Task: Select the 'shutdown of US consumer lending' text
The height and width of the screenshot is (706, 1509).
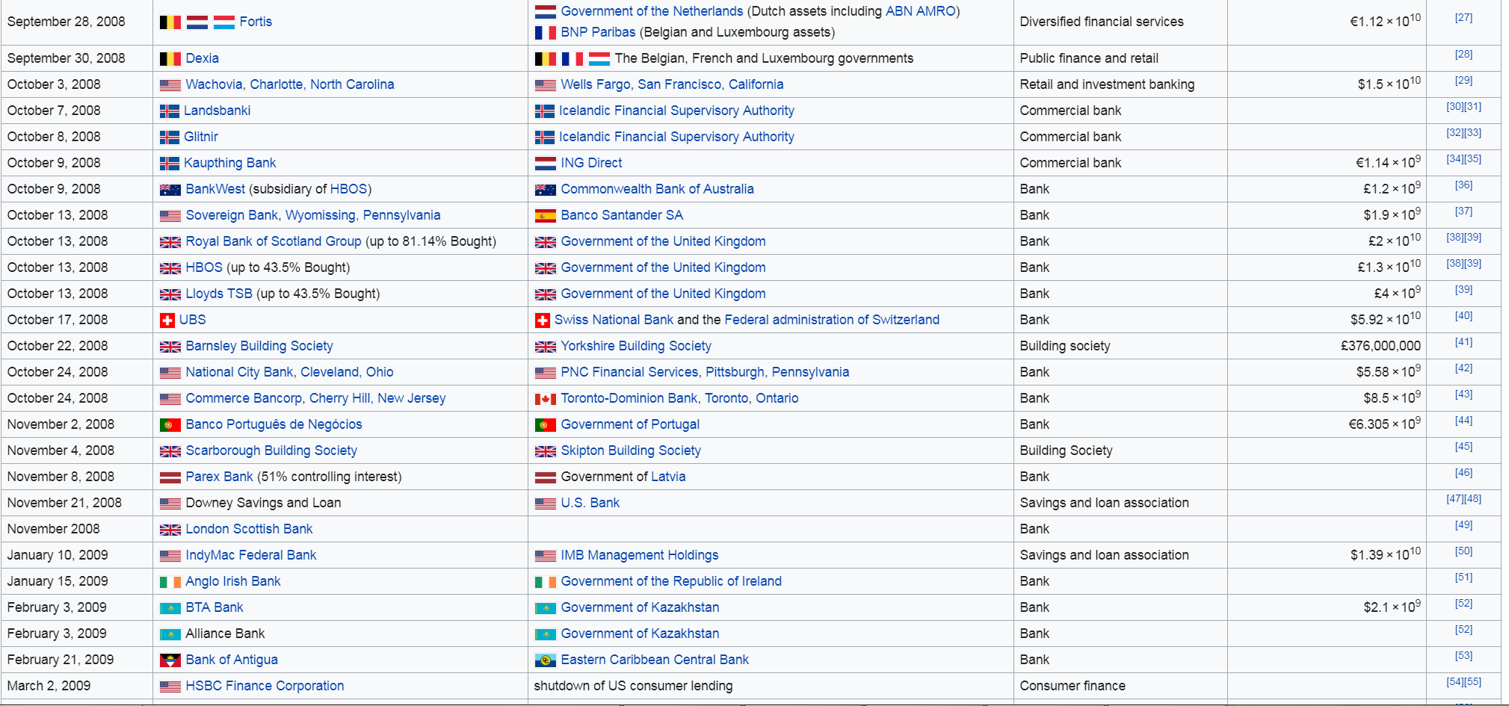Action: 633,686
